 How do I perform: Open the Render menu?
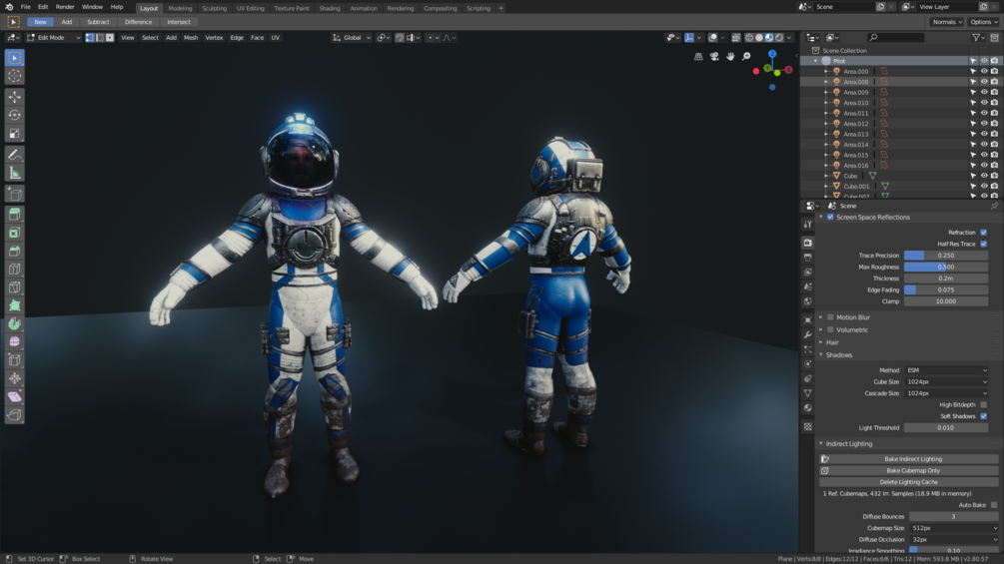65,7
